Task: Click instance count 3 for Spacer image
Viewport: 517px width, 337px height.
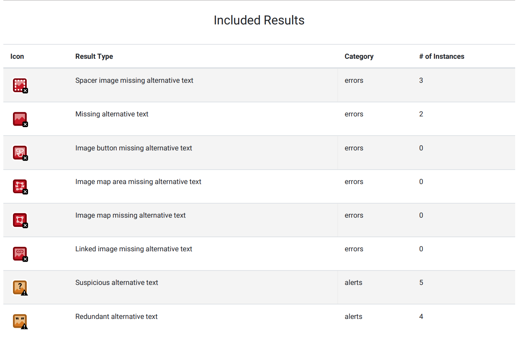Action: coord(421,81)
